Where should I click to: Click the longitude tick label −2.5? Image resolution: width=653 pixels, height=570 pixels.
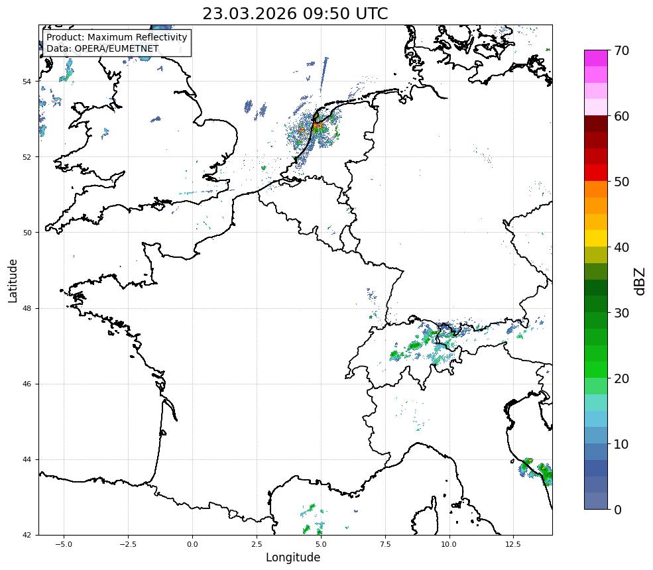[128, 544]
